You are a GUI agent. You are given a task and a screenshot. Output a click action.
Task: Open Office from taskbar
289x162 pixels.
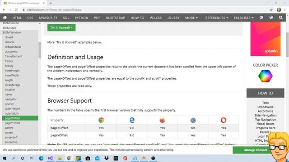[x=125, y=158]
